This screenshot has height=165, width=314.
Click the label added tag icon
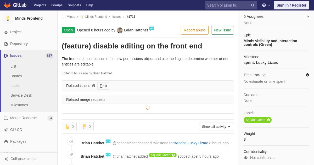71,155
